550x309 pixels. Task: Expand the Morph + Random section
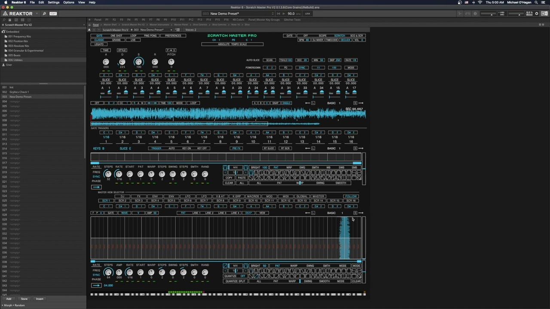point(13,305)
